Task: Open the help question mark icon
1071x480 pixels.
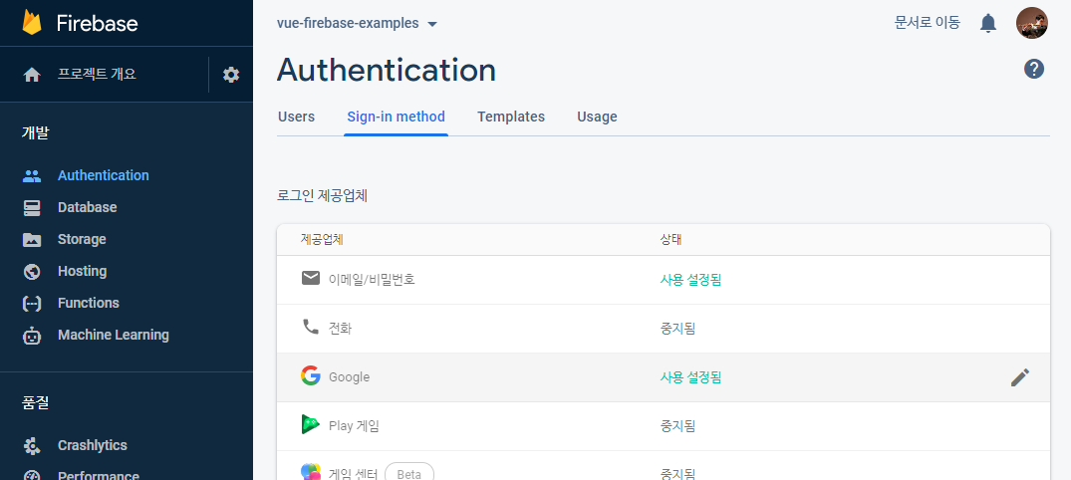Action: tap(1034, 69)
